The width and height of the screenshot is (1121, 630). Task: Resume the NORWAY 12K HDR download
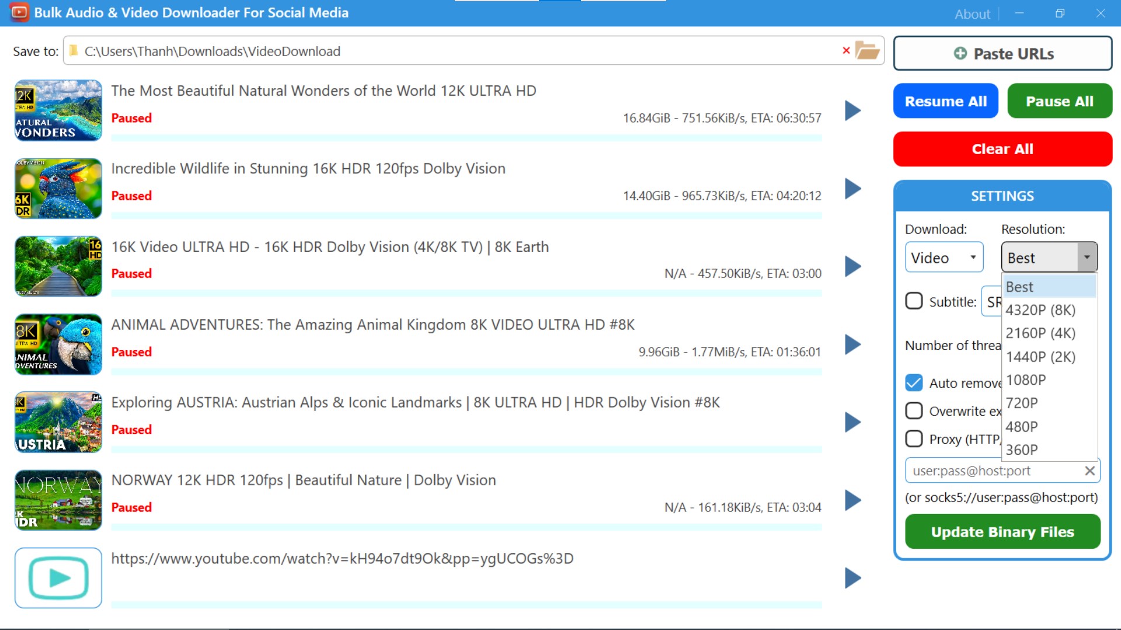tap(853, 501)
